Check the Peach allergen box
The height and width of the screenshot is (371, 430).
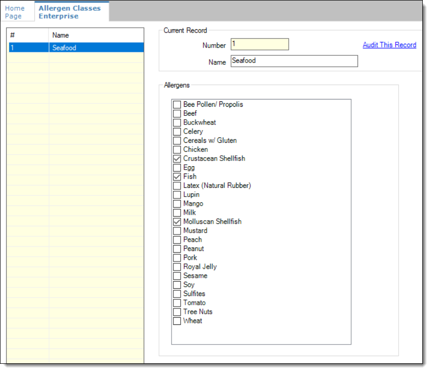tap(177, 240)
